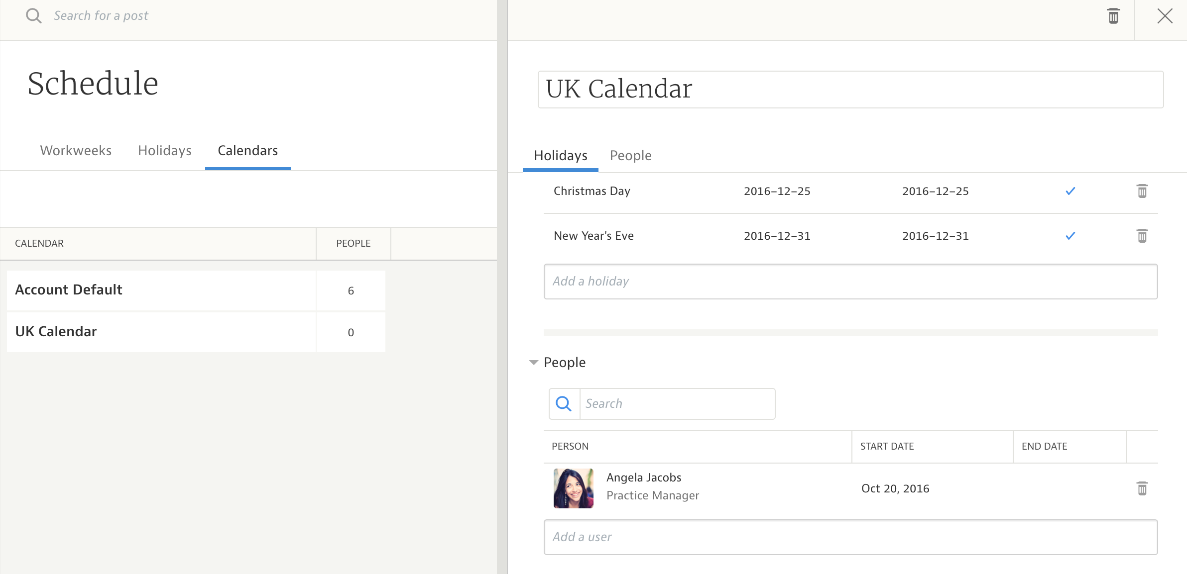Delete the UK Calendar via top trash icon
The image size is (1187, 574).
click(x=1113, y=16)
